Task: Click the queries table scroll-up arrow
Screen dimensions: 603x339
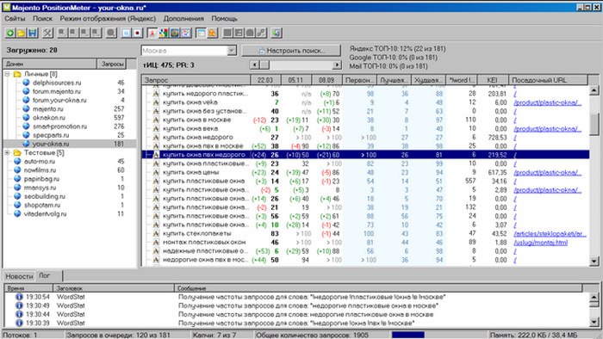Action: coord(594,90)
